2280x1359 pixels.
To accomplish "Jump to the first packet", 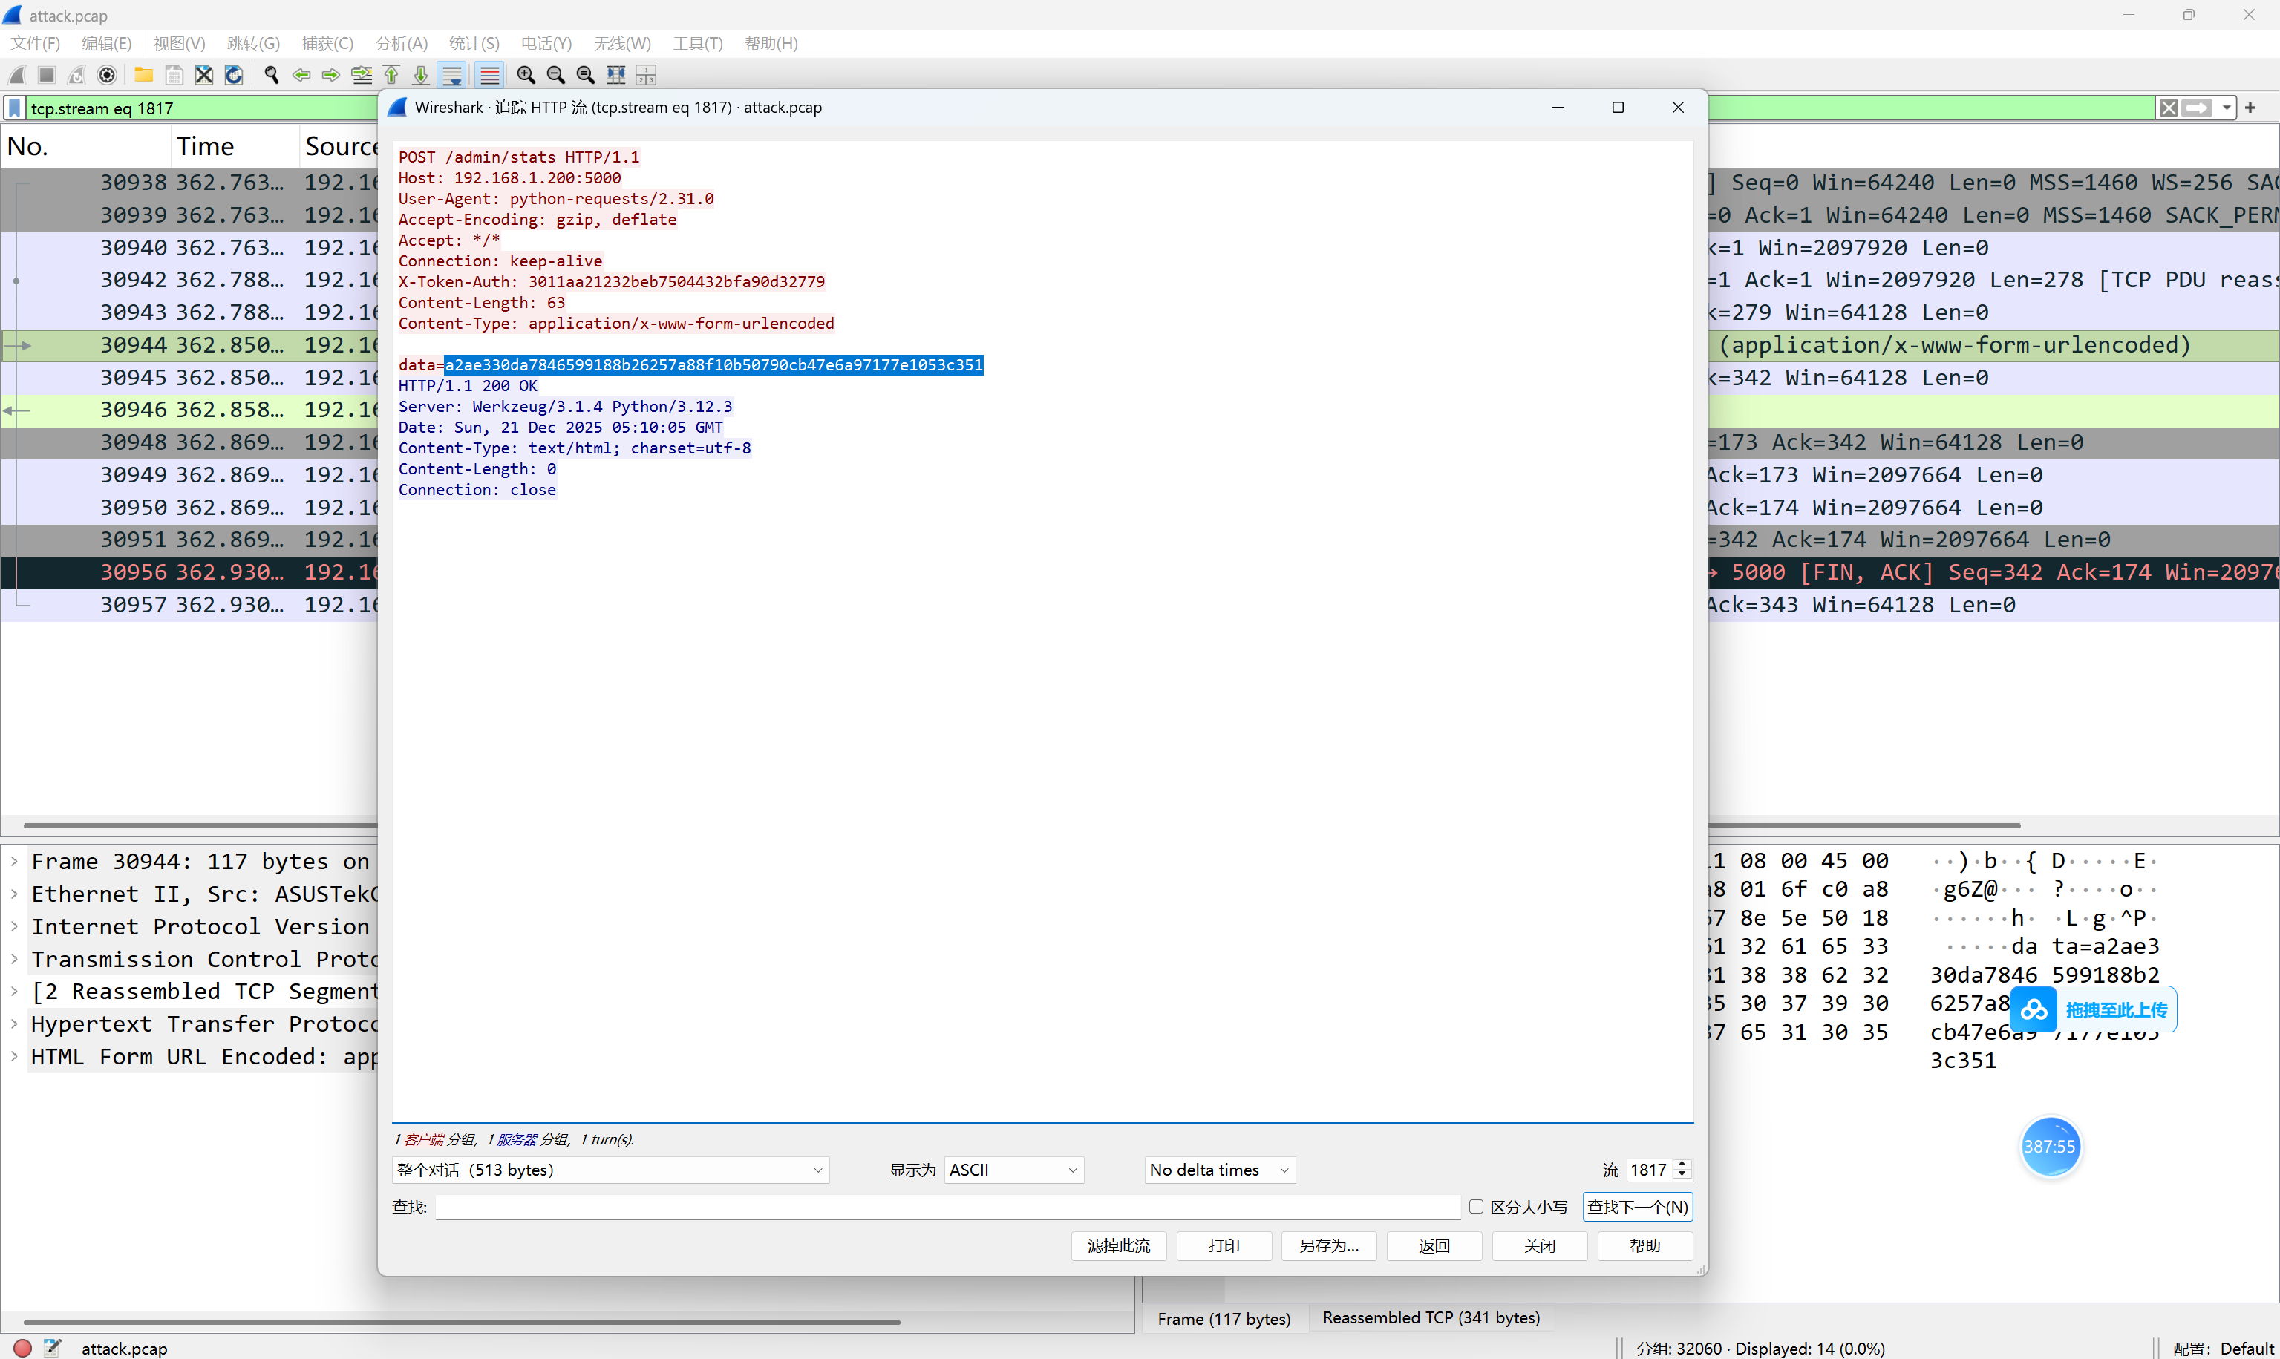I will click(x=392, y=75).
